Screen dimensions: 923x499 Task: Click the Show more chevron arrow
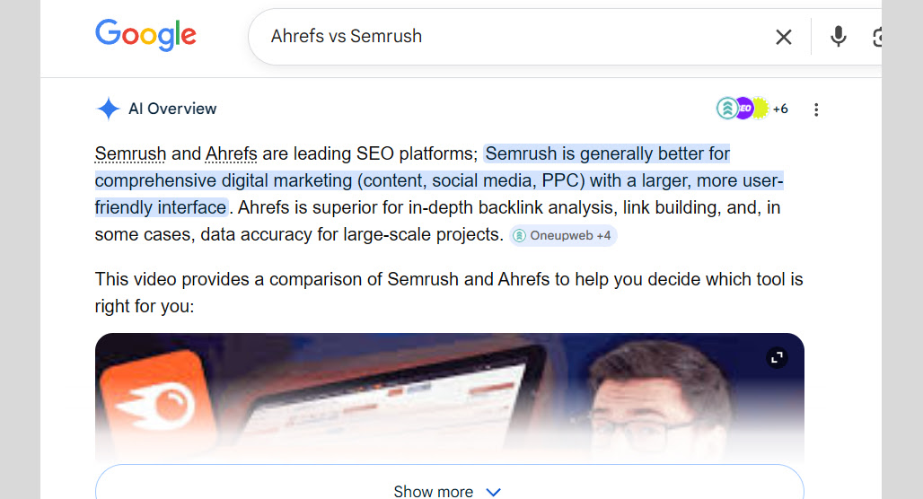(493, 492)
